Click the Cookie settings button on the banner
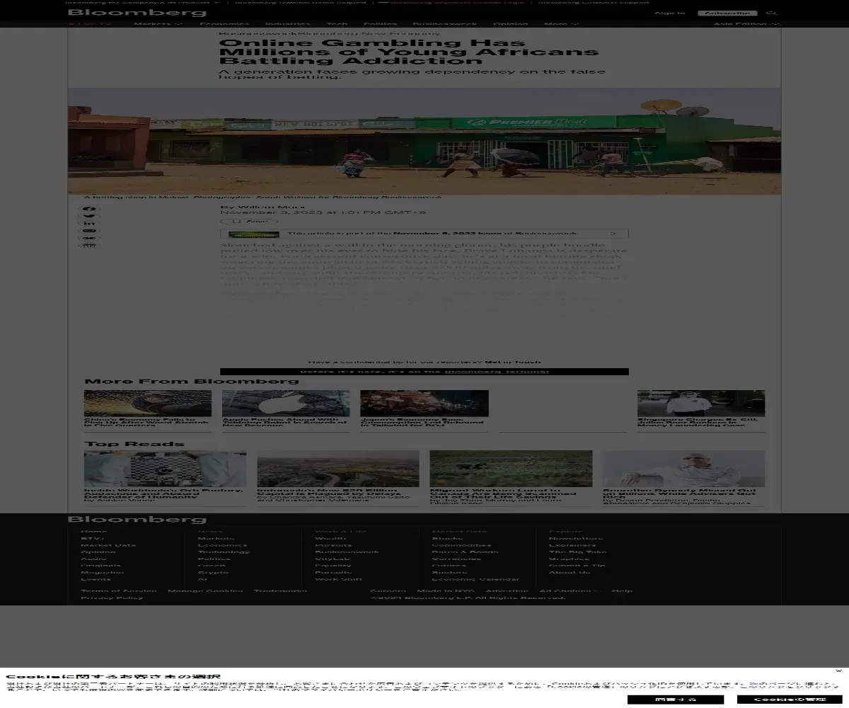The image size is (849, 708). click(x=790, y=700)
